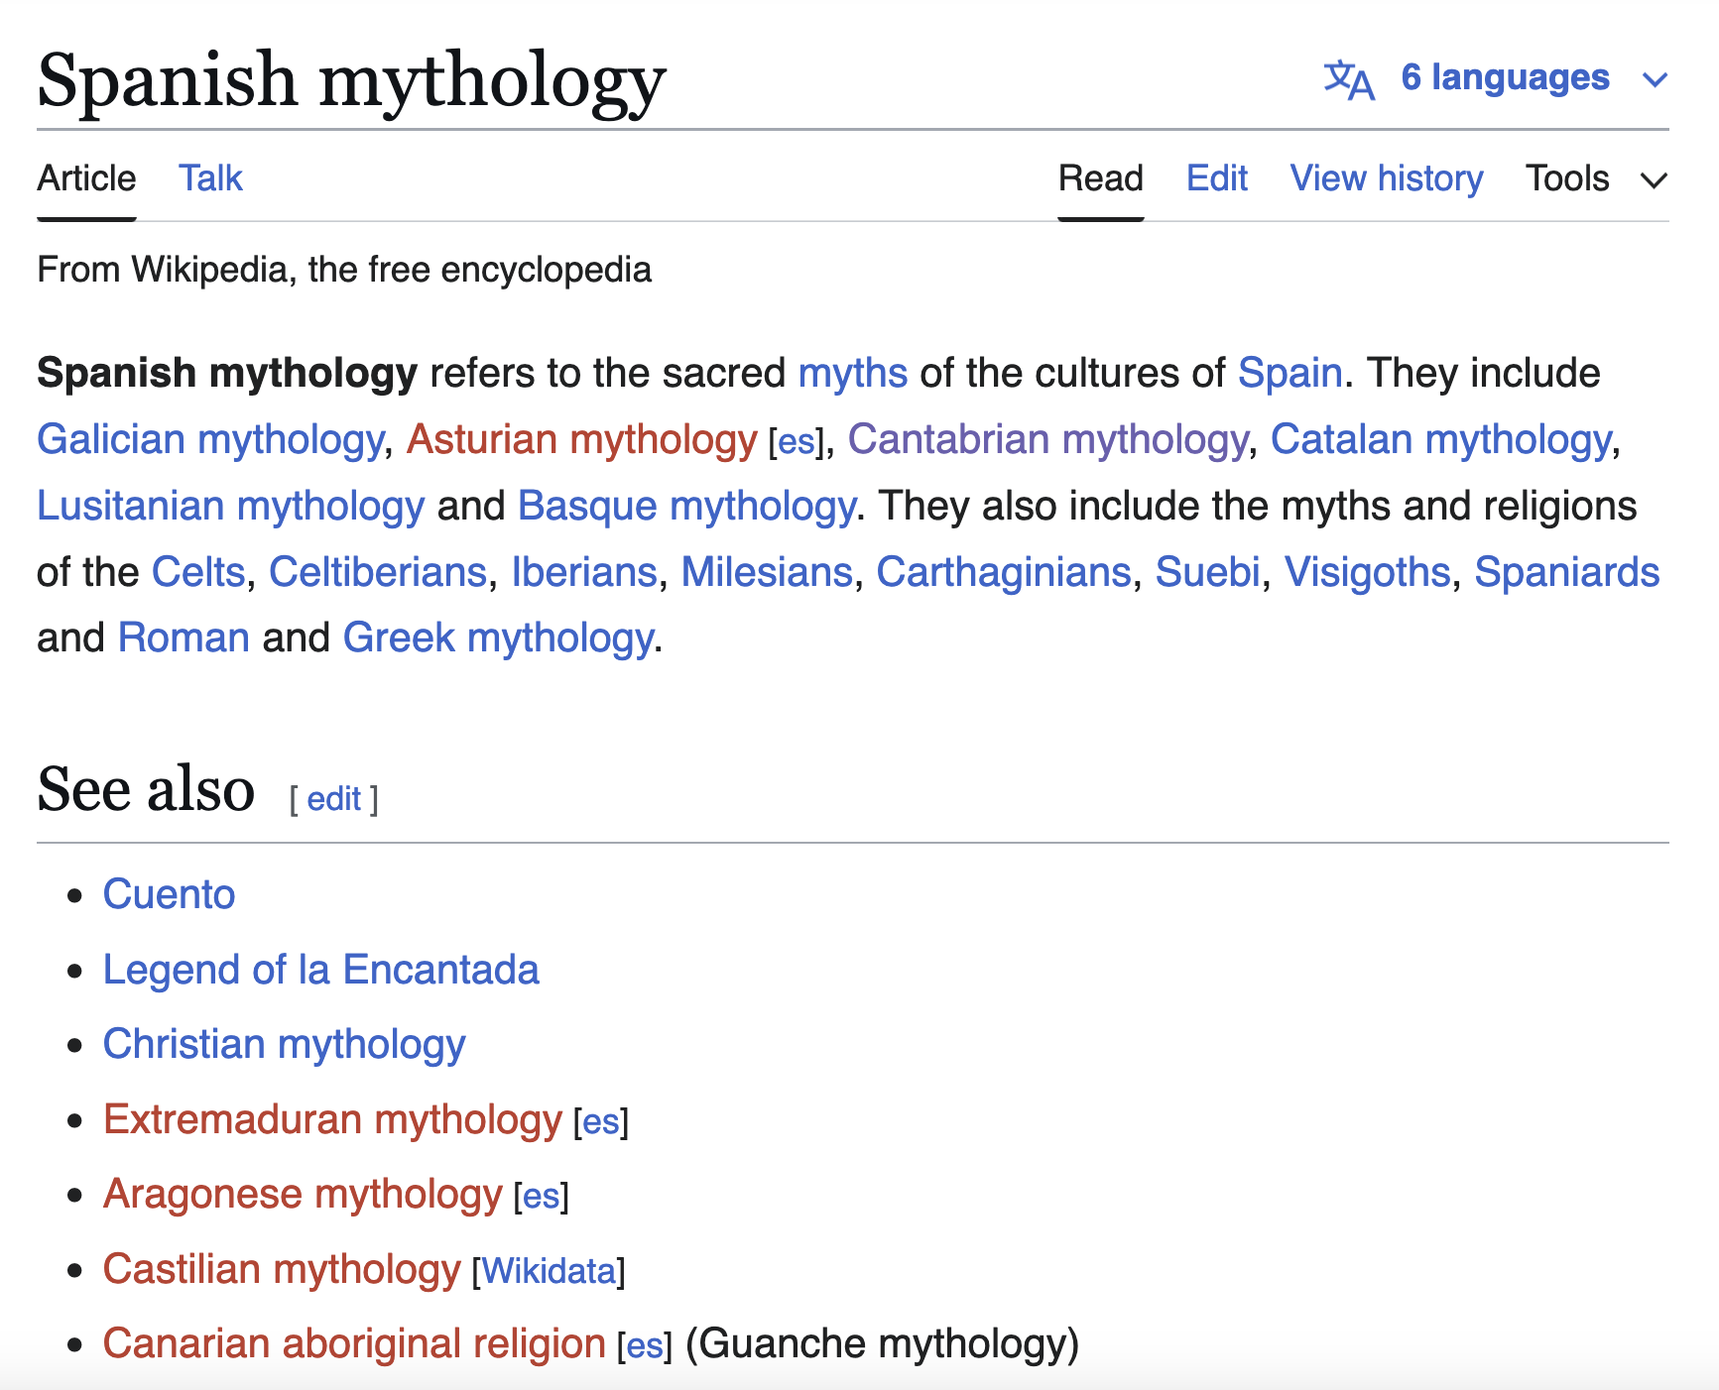Open the Cantabrian mythology article
Screen dimensions: 1719x1390
[x=1046, y=439]
